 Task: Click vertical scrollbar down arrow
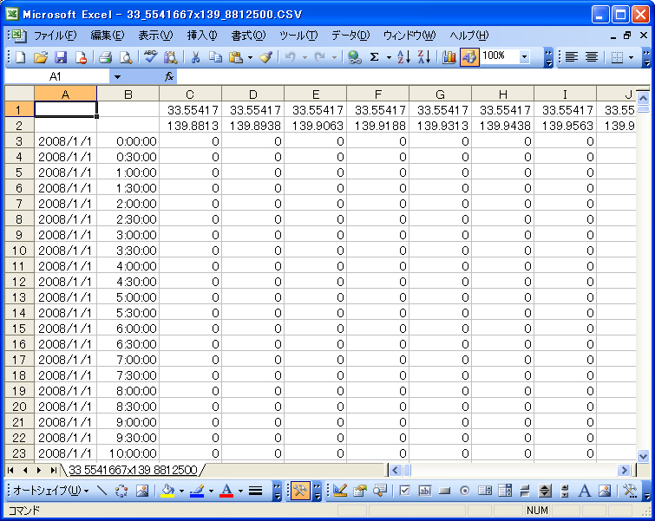click(x=643, y=456)
